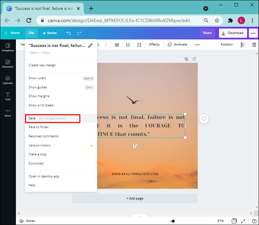The image size is (259, 225).
Task: Open the line spacing icon
Action: 139,45
